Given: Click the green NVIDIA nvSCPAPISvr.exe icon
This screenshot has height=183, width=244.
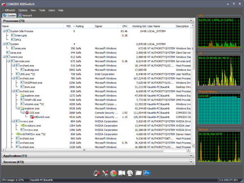Looking at the screenshot, I should [x=17, y=134].
